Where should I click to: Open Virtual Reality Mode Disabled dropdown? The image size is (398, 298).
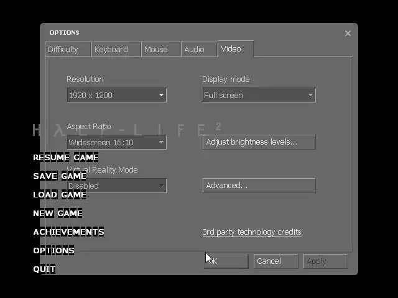(x=117, y=186)
